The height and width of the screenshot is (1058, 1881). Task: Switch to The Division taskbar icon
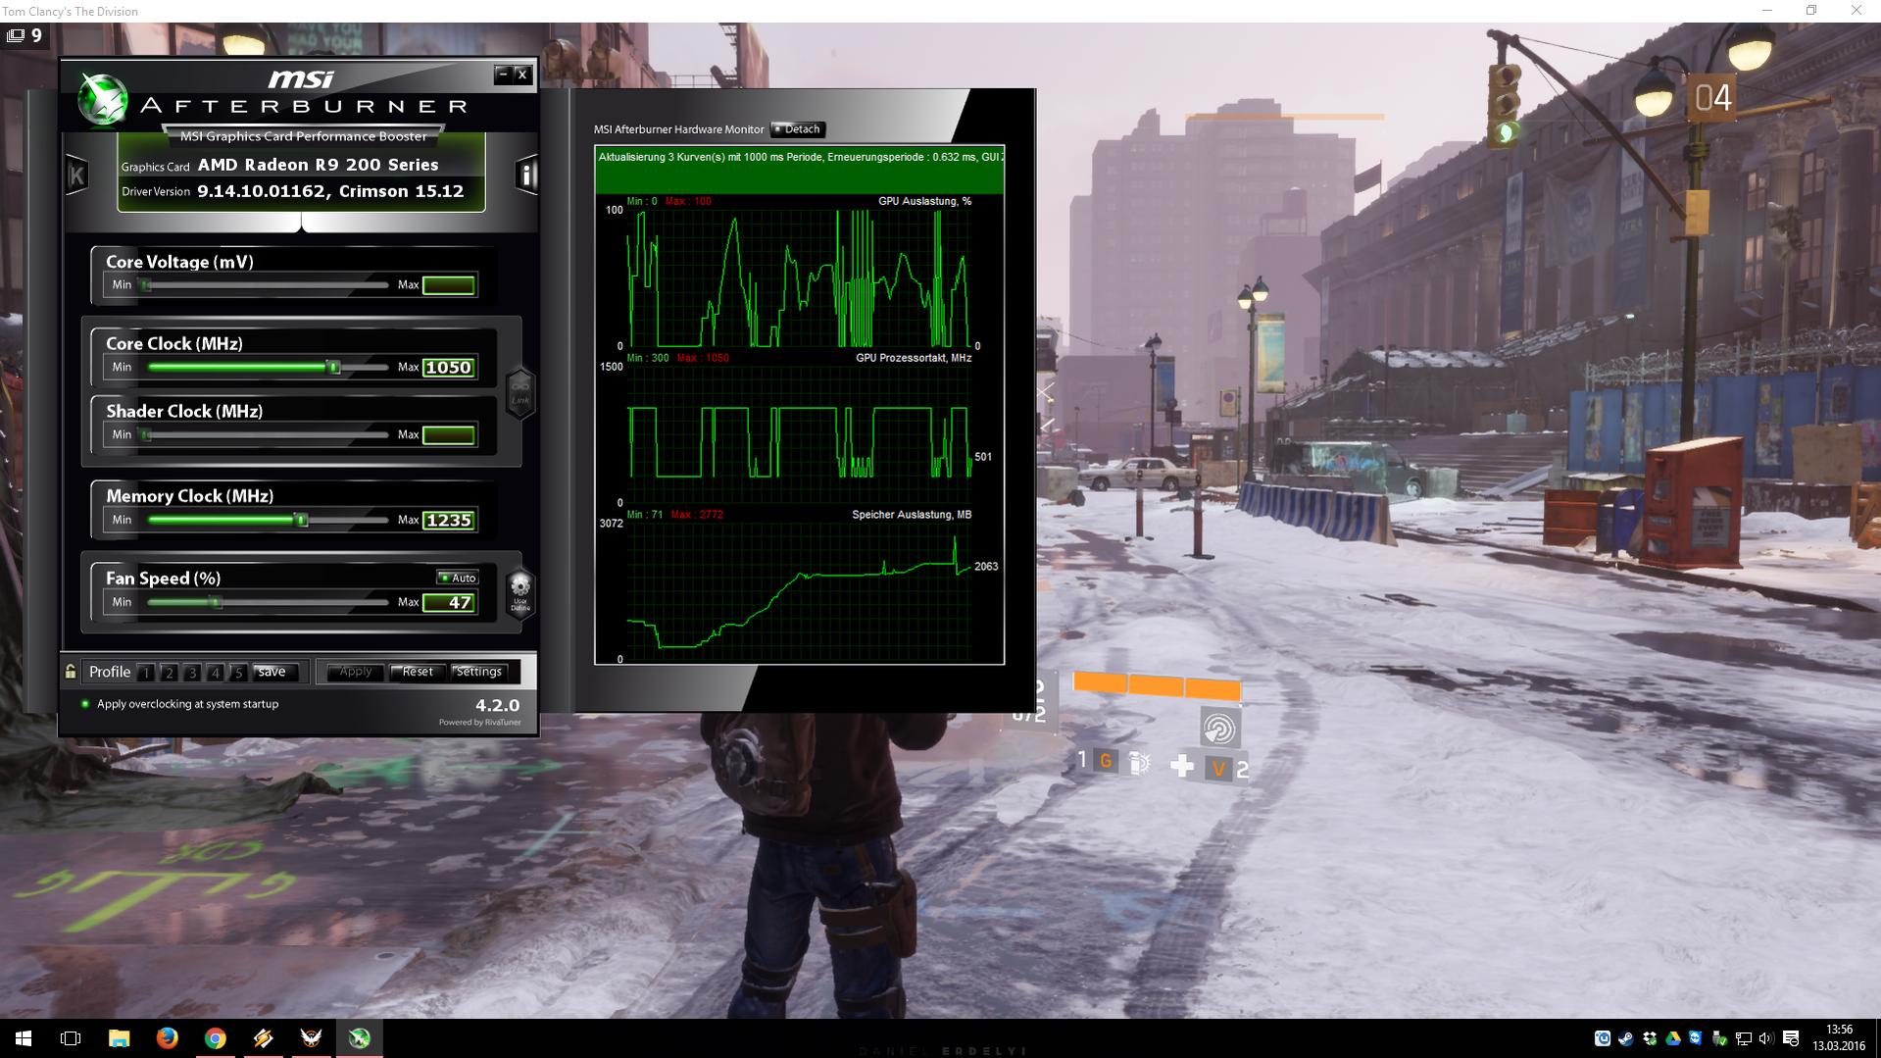(x=311, y=1038)
